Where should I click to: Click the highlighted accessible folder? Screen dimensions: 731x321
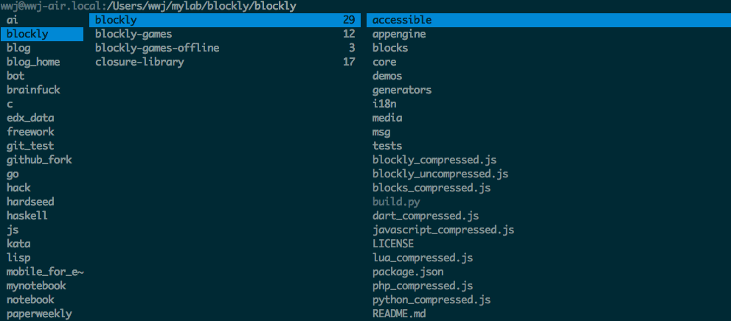[548, 20]
